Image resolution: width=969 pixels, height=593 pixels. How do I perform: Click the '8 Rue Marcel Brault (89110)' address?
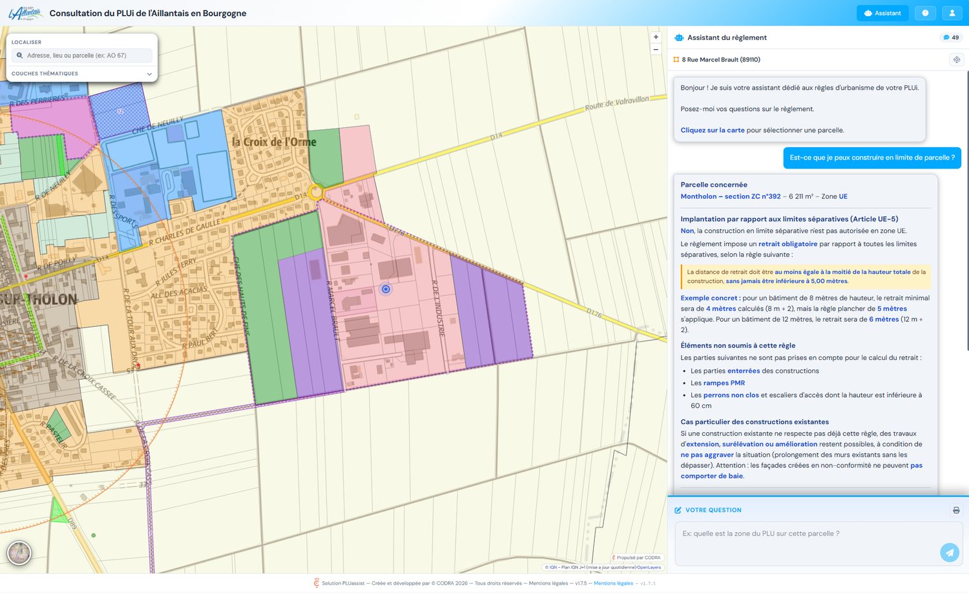pyautogui.click(x=721, y=59)
